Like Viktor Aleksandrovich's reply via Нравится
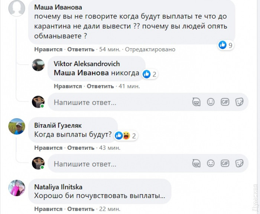 pos(68,86)
